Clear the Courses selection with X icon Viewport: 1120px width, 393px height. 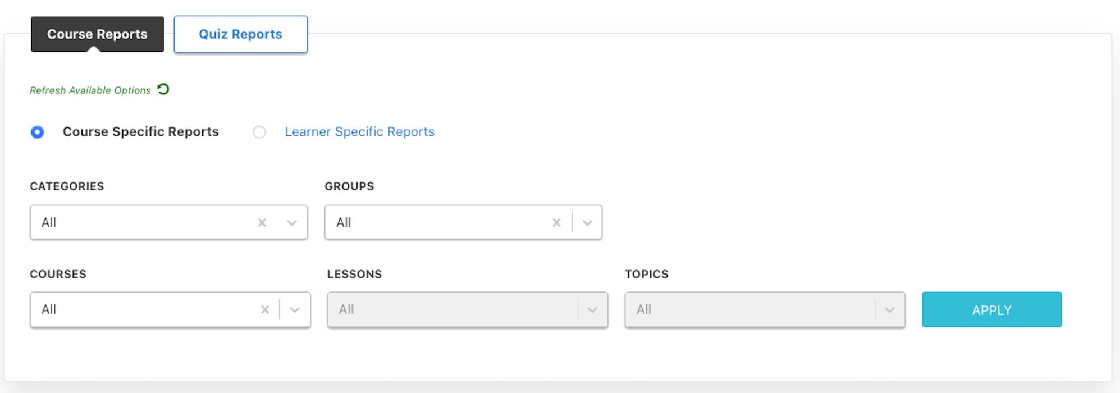[265, 309]
